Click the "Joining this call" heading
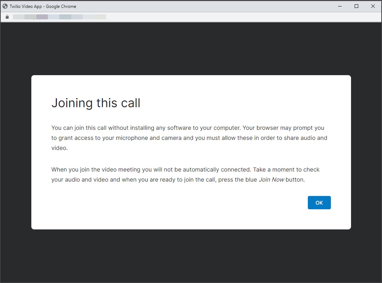Image resolution: width=382 pixels, height=283 pixels. (96, 103)
